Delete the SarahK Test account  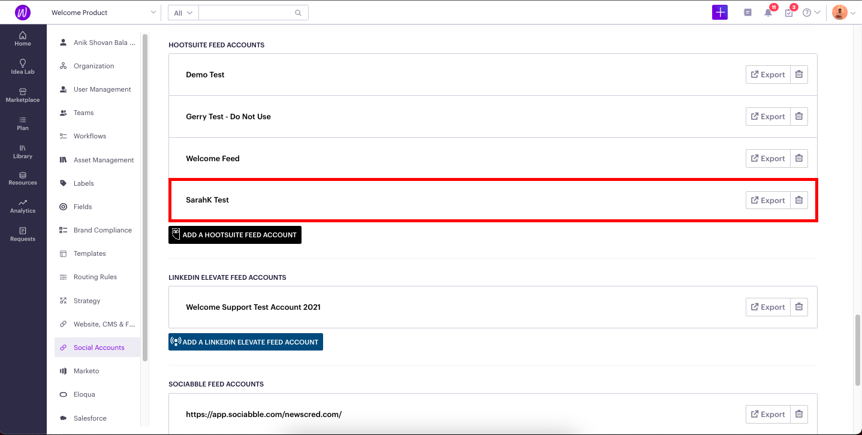click(x=799, y=201)
